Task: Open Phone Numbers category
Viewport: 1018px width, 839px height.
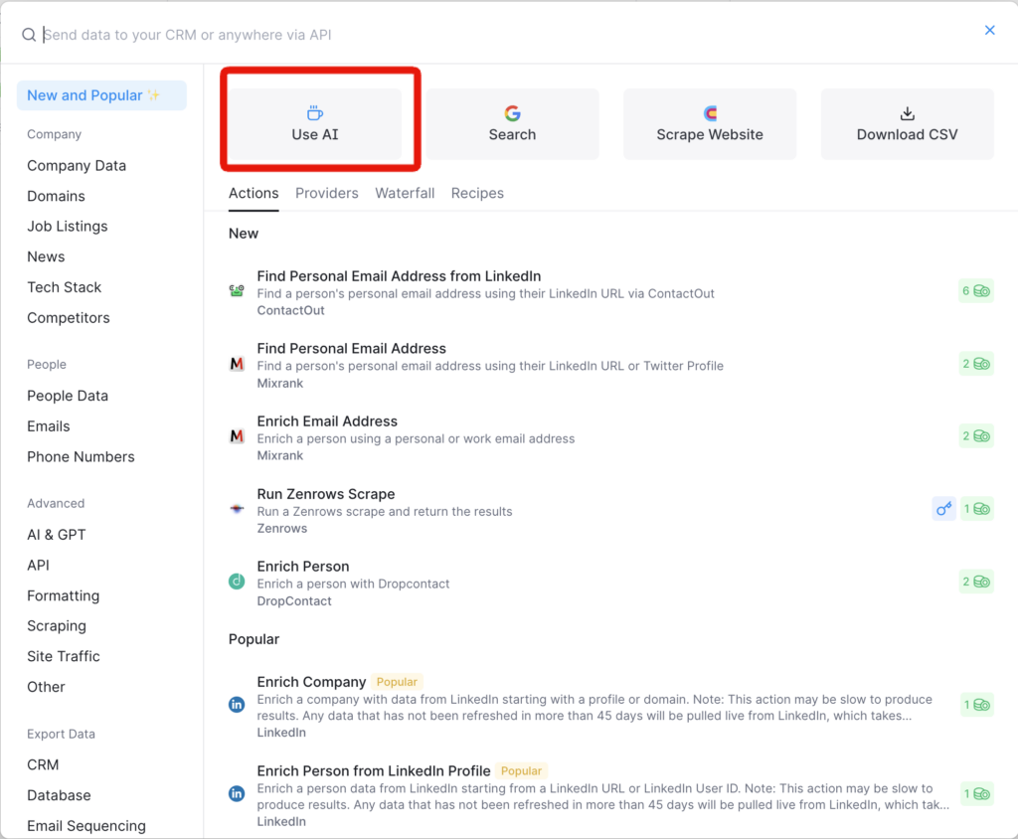Action: tap(82, 457)
